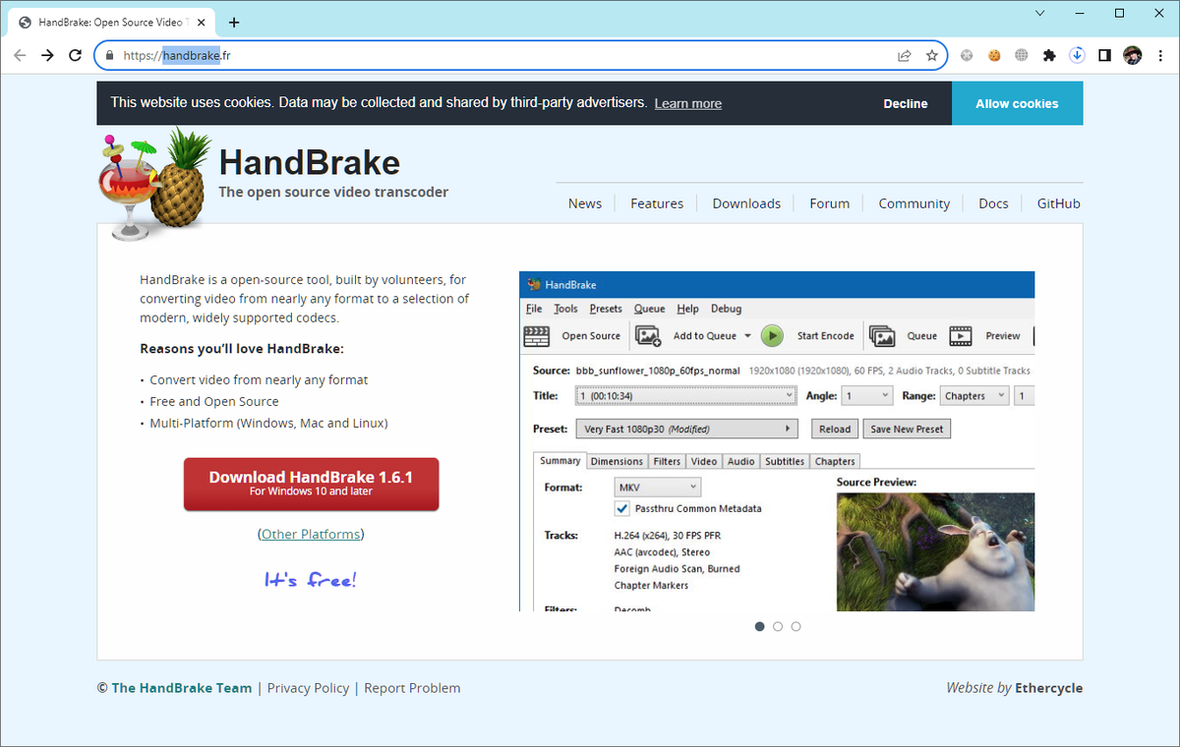Bookmark this tab with the star icon
Screen dimensions: 1180x747
coord(931,56)
